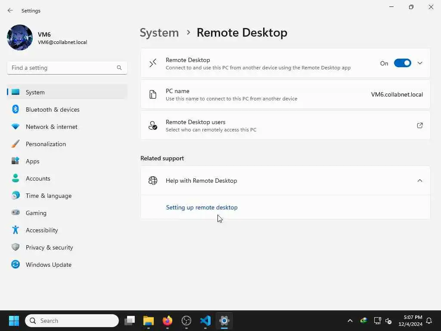This screenshot has height=331, width=441.
Task: Open Gaming settings
Action: click(67, 213)
